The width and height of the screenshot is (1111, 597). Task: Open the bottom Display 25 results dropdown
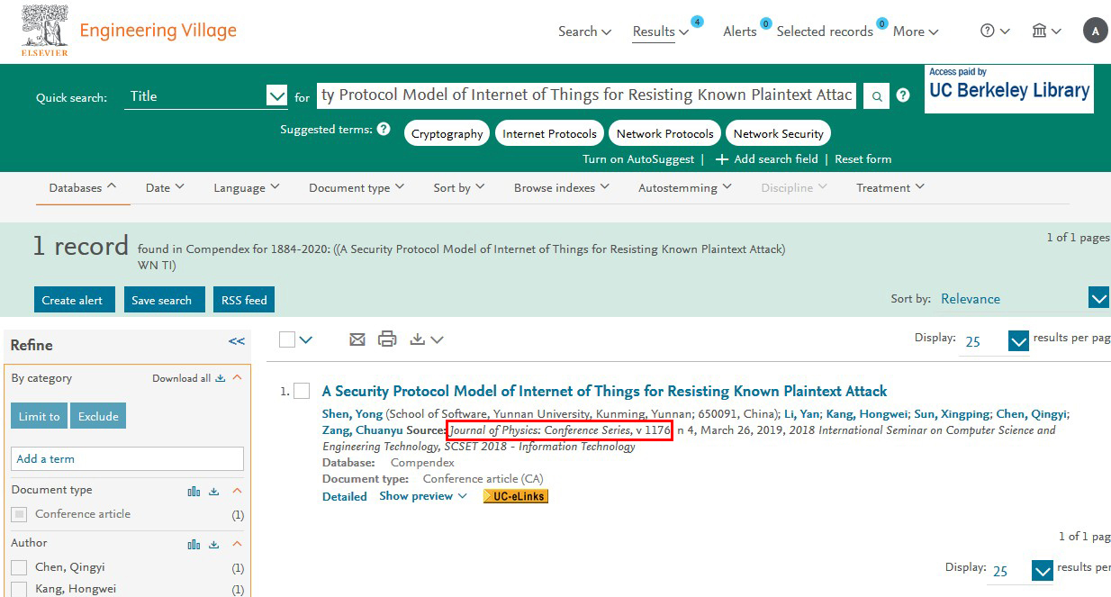tap(1043, 571)
